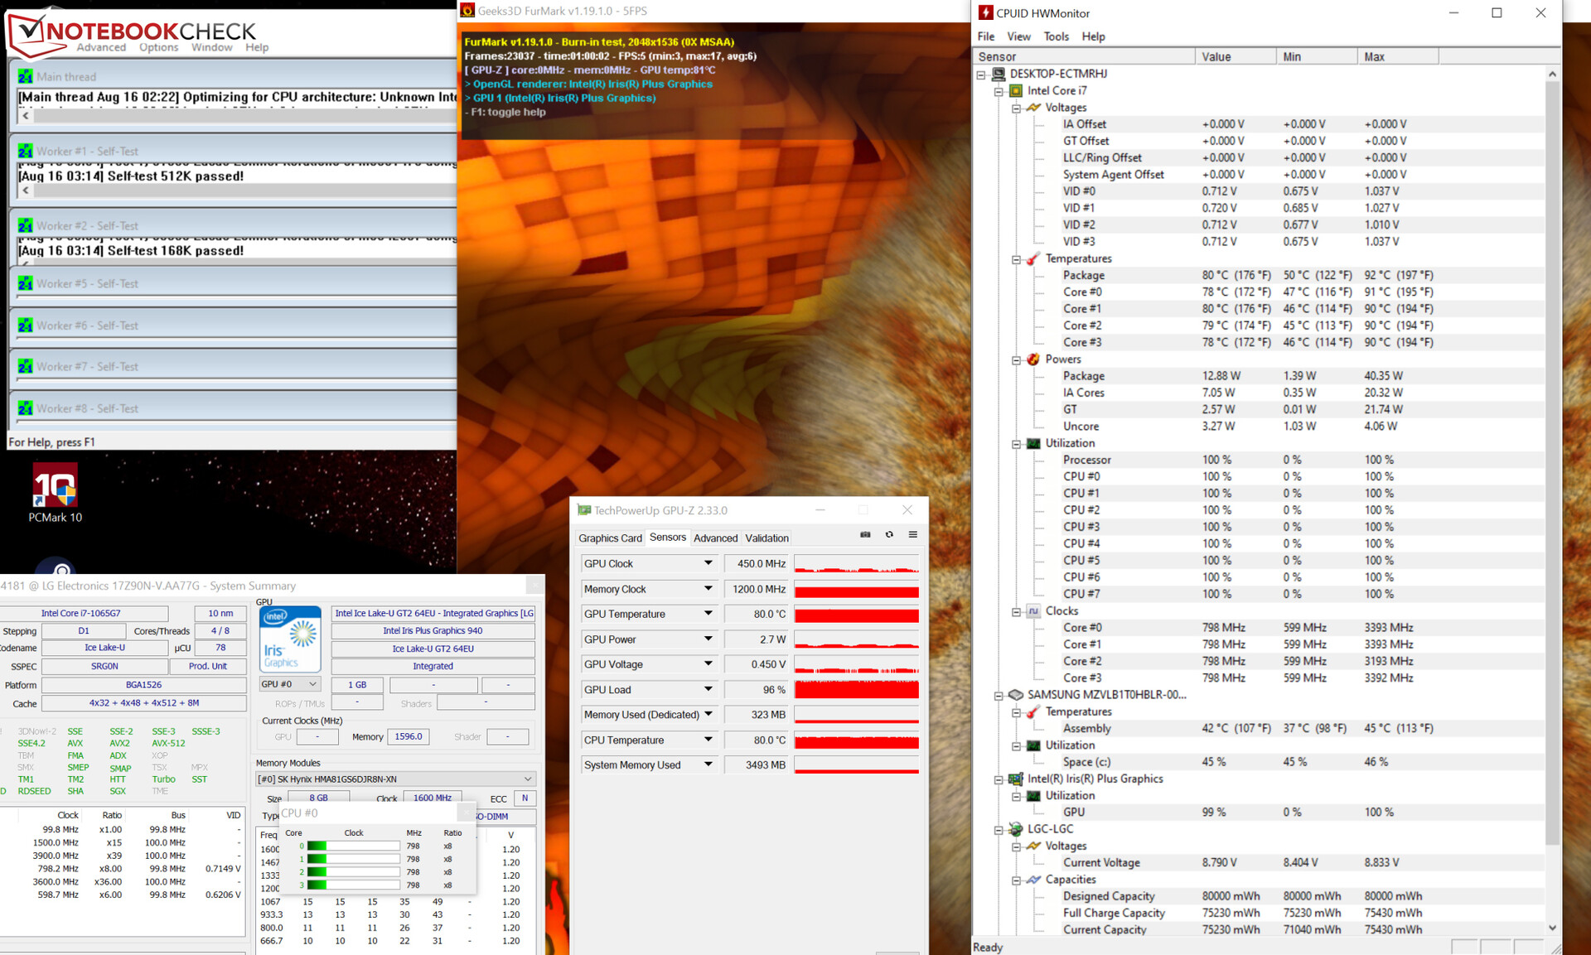Open GPU Clock sensor dropdown
Image resolution: width=1591 pixels, height=955 pixels.
[708, 563]
